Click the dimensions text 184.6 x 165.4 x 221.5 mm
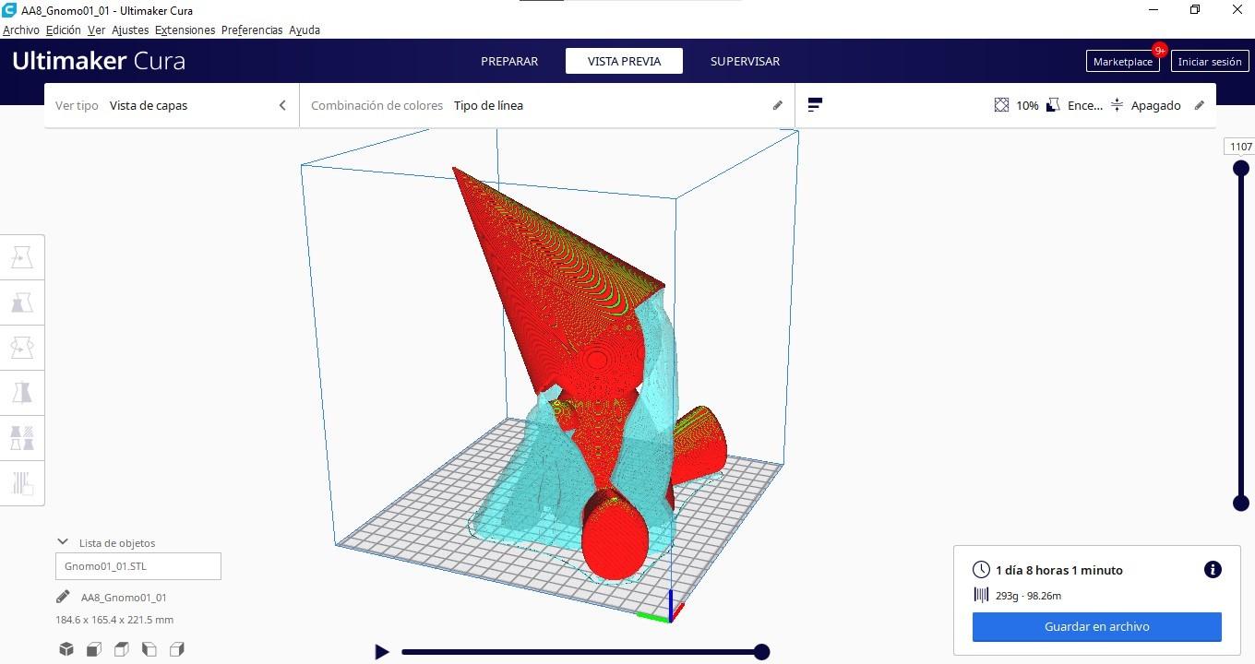The width and height of the screenshot is (1255, 664). 114,620
